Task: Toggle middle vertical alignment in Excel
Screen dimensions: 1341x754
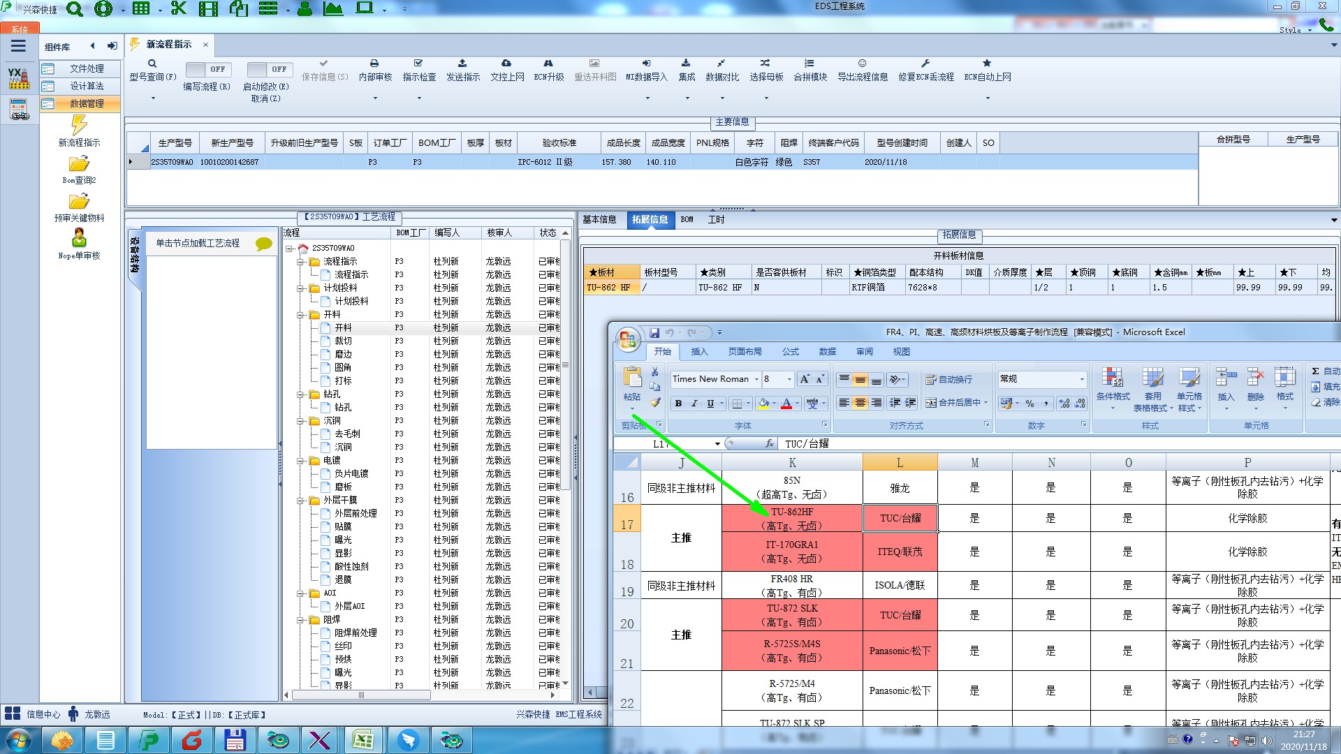Action: 860,379
